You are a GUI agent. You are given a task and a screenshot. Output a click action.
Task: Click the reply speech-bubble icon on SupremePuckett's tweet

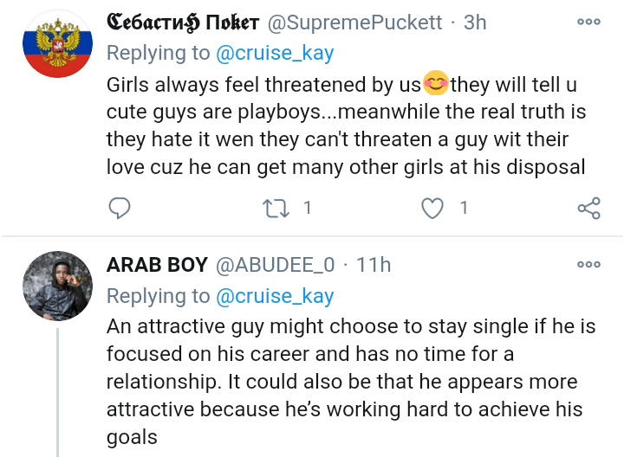pyautogui.click(x=121, y=208)
